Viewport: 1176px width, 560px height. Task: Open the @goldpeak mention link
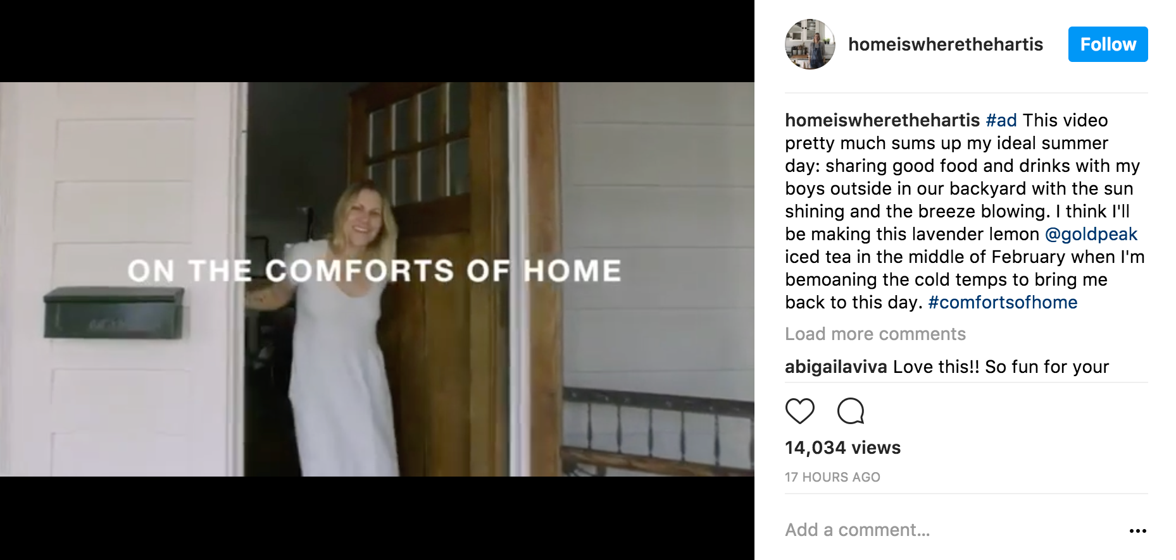[1091, 234]
